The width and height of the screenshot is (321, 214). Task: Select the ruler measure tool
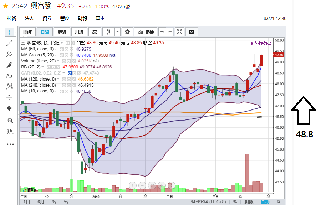[10, 132]
